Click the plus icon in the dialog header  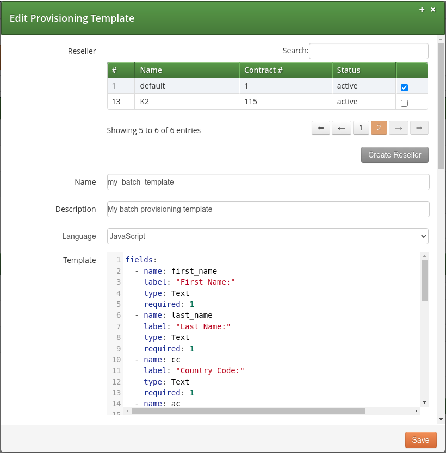coord(422,9)
